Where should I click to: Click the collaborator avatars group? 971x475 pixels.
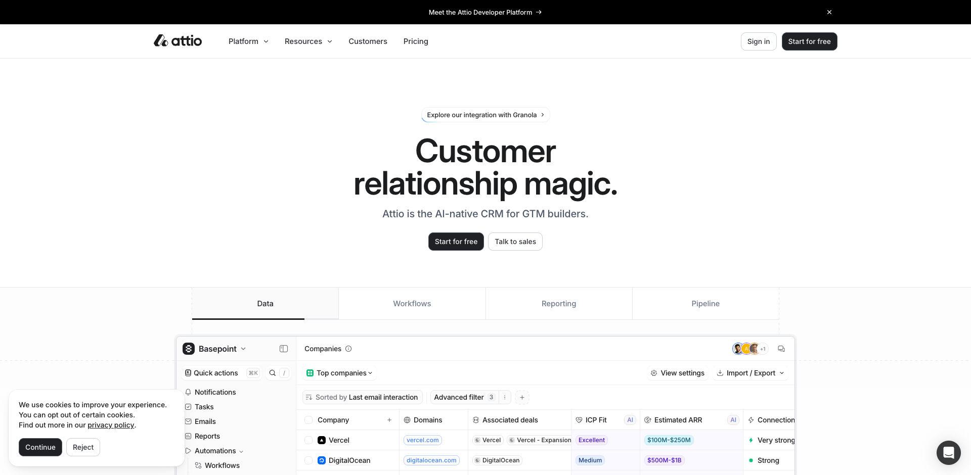[x=750, y=349]
